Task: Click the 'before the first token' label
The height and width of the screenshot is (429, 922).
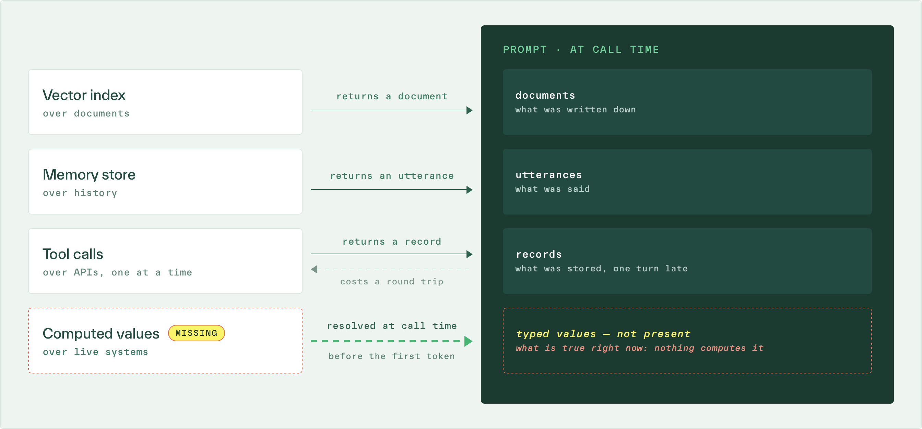Action: click(392, 356)
